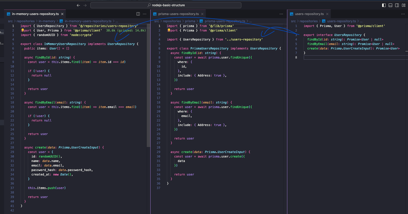The width and height of the screenshot is (408, 214).
Task: Click prisma breadcrumb folder
Action: click(x=190, y=21)
